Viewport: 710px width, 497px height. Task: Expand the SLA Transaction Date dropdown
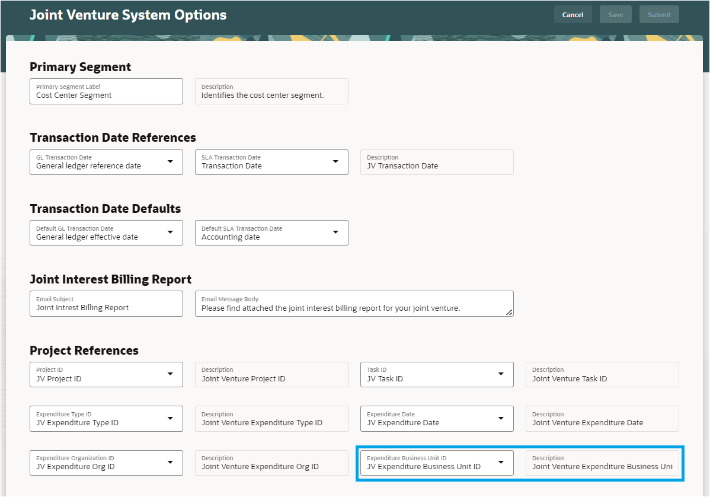click(335, 162)
